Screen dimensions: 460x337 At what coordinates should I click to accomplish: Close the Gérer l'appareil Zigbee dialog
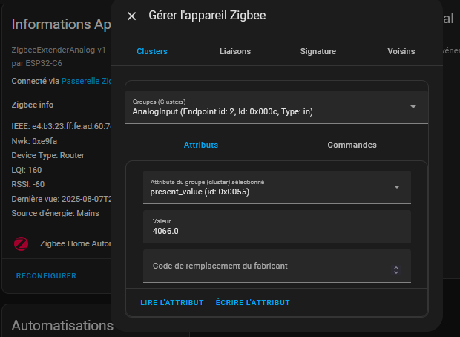coord(132,16)
